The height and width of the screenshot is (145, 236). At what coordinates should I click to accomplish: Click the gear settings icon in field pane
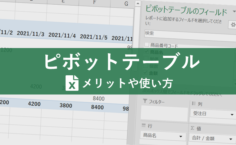point(233,24)
